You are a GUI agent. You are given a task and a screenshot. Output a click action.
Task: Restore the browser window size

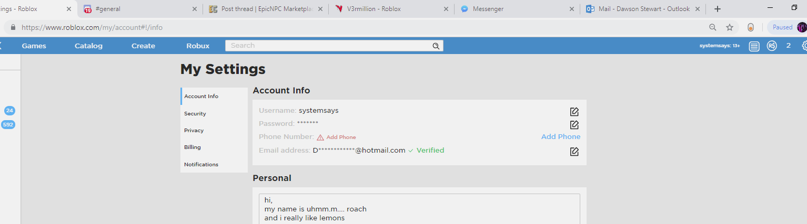click(x=794, y=8)
